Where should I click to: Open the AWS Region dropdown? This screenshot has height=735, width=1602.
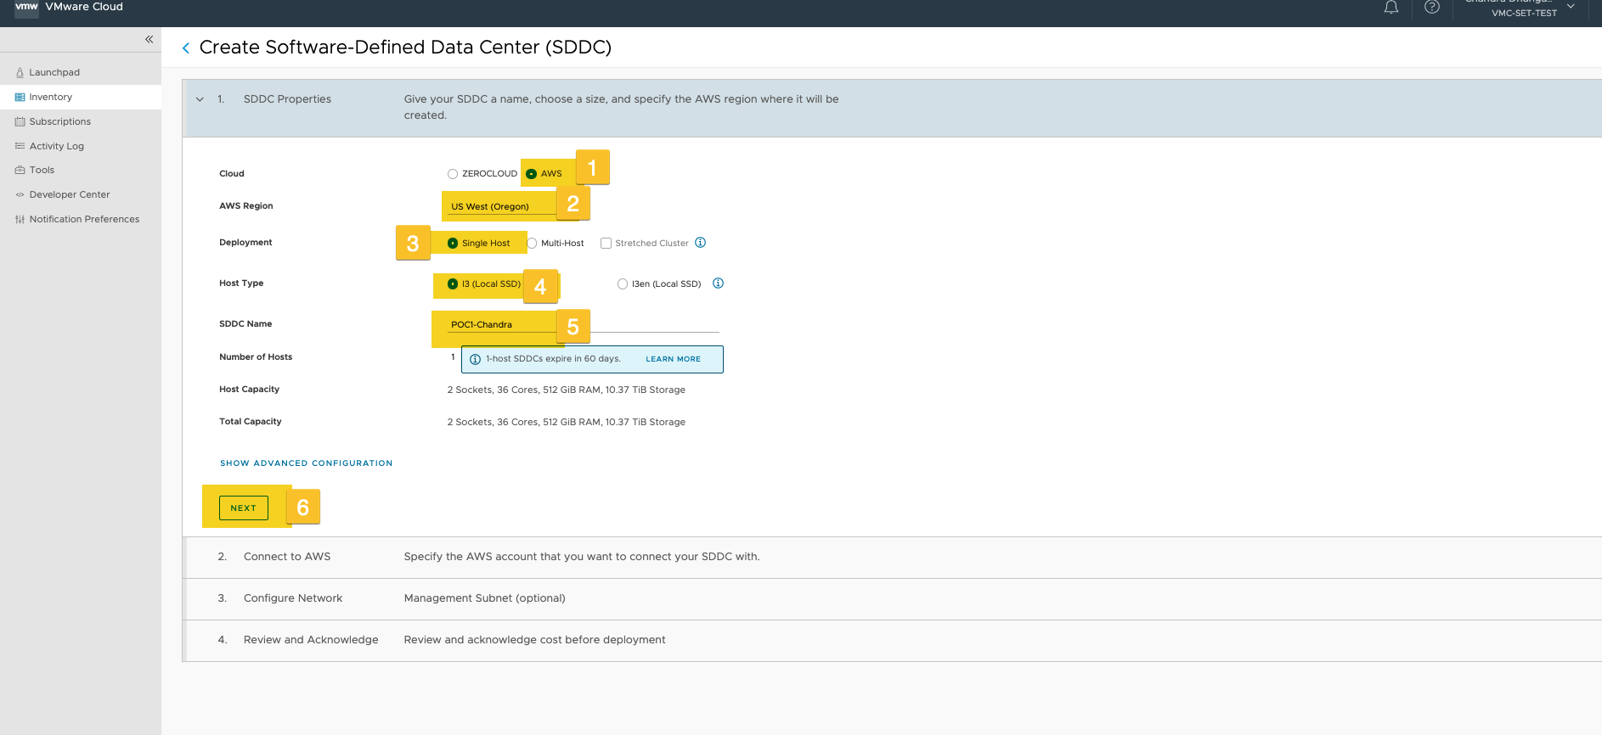click(x=501, y=206)
